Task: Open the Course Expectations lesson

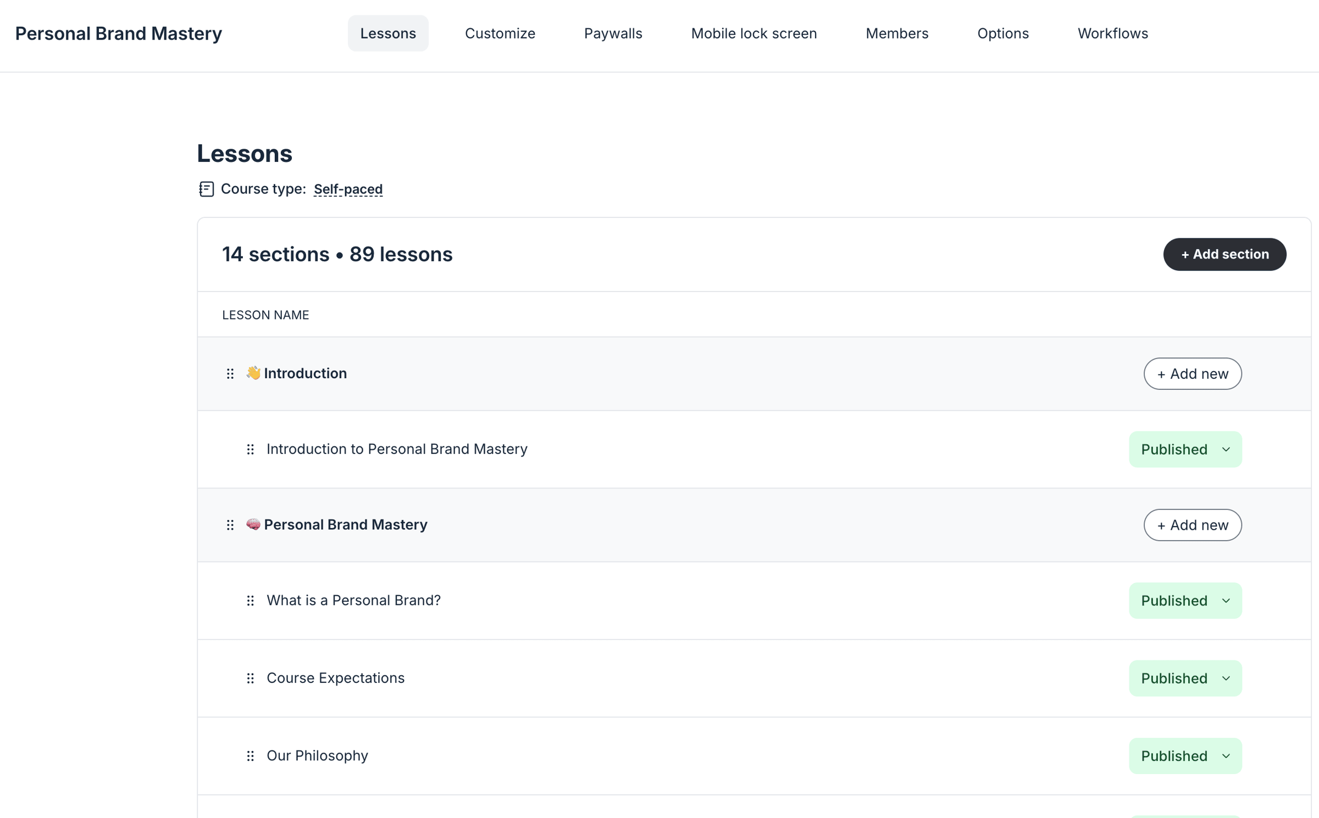Action: [335, 678]
